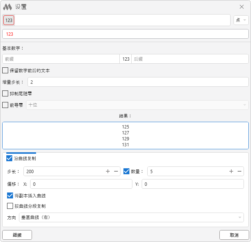Screen dimensions: 251x242
Task: Increase 数量 with the plus icon
Action: pyautogui.click(x=231, y=171)
